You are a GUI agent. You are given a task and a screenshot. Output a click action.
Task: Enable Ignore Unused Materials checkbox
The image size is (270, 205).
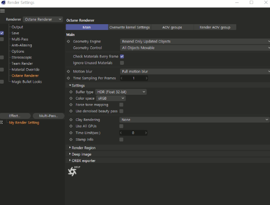122,63
